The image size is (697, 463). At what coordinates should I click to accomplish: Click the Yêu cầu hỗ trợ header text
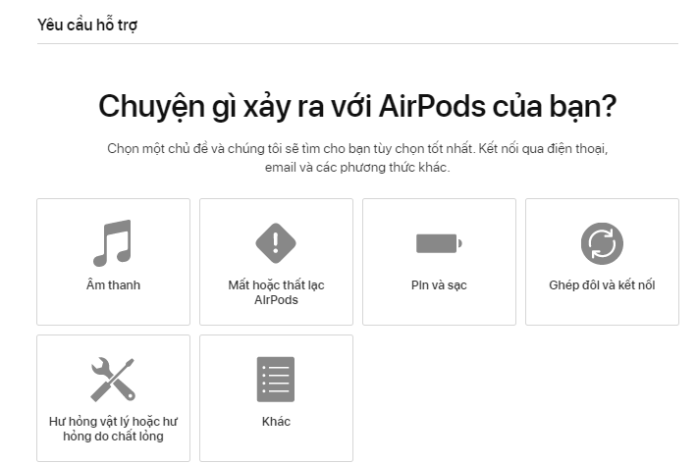pos(87,25)
